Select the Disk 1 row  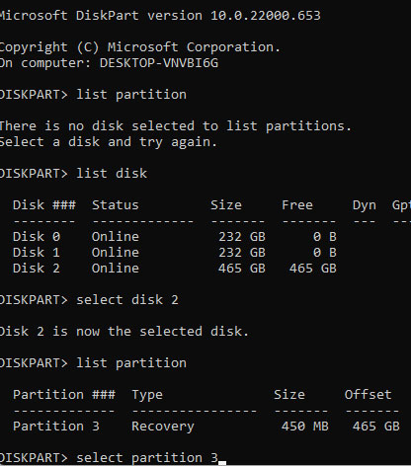(x=175, y=253)
